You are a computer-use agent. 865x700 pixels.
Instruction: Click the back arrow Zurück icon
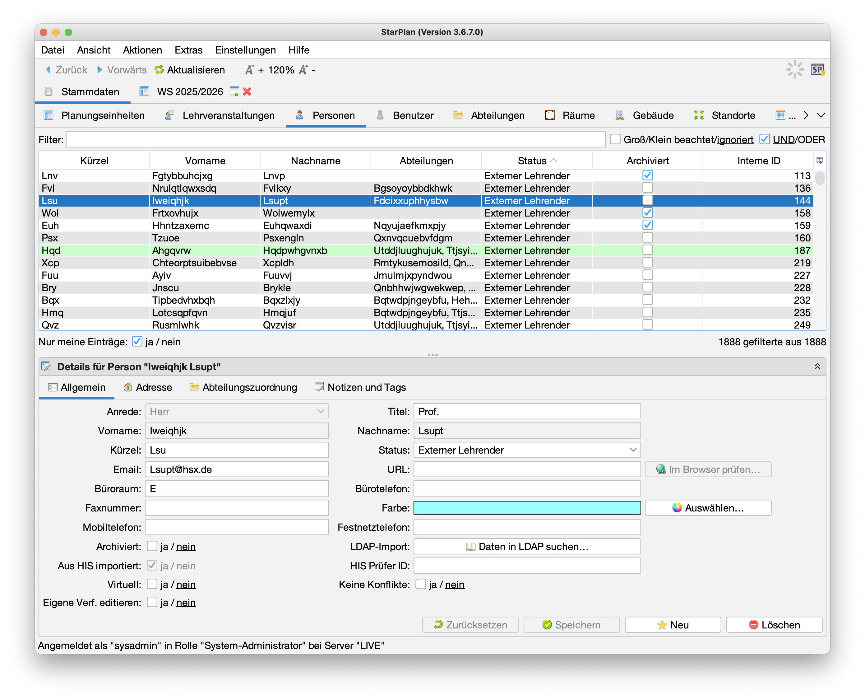coord(48,70)
